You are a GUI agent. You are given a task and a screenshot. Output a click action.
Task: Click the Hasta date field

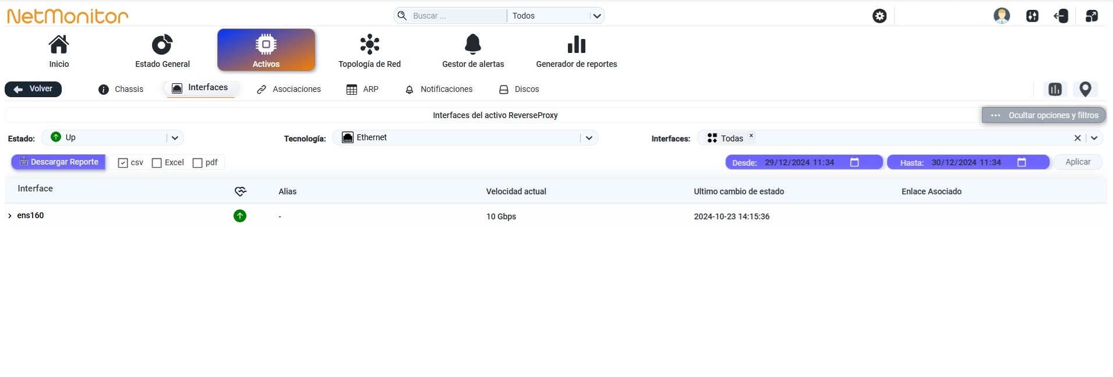pos(969,162)
